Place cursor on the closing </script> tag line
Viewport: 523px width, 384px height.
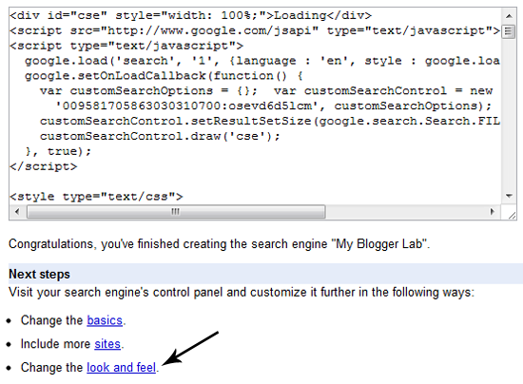tap(44, 166)
